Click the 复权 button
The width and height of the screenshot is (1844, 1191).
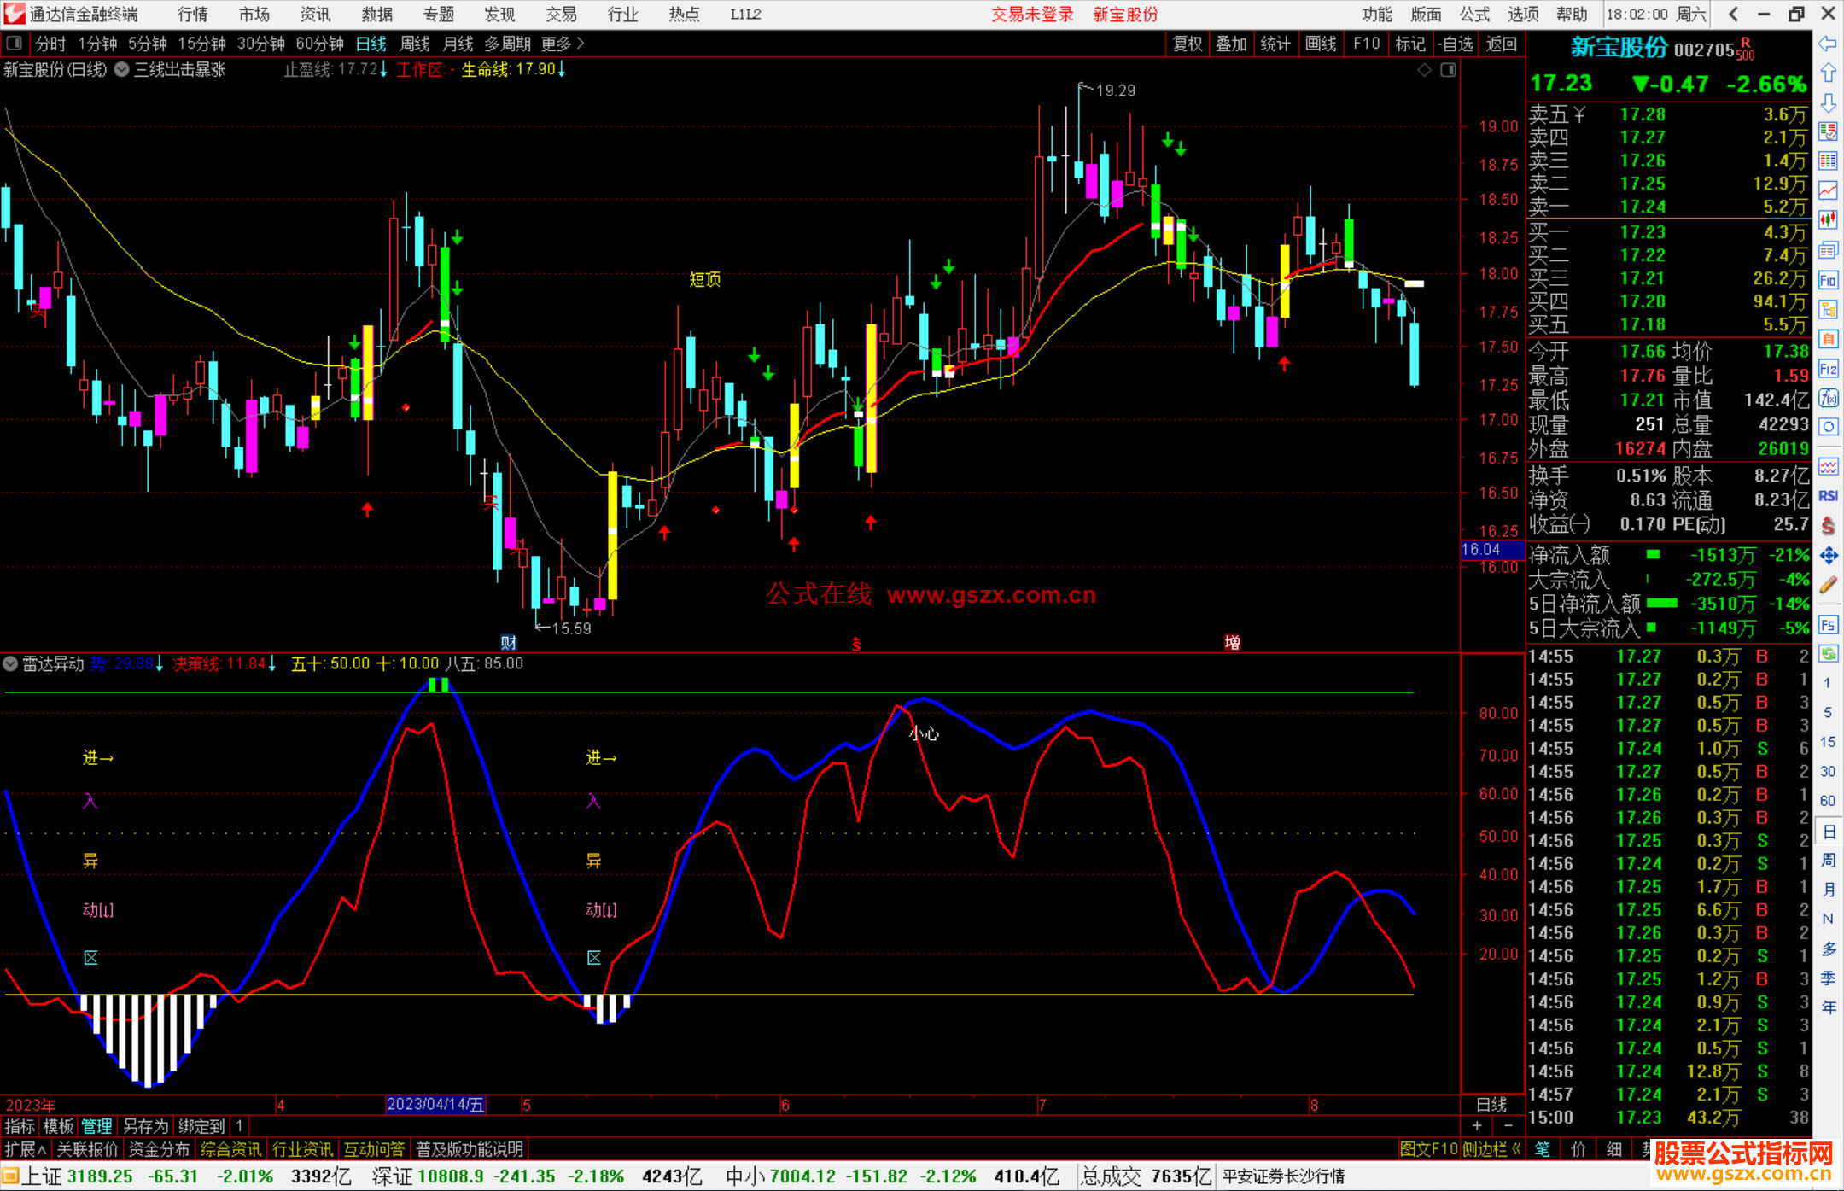point(1187,44)
